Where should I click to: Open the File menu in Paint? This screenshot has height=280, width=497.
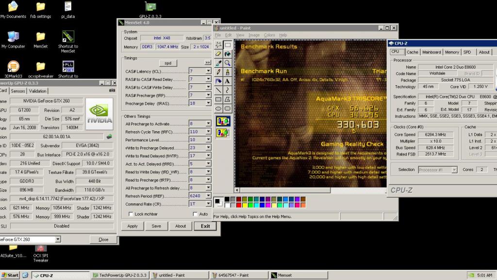click(x=218, y=35)
